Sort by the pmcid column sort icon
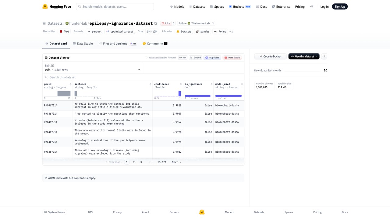Image resolution: width=390 pixels, height=219 pixels. coord(70,84)
